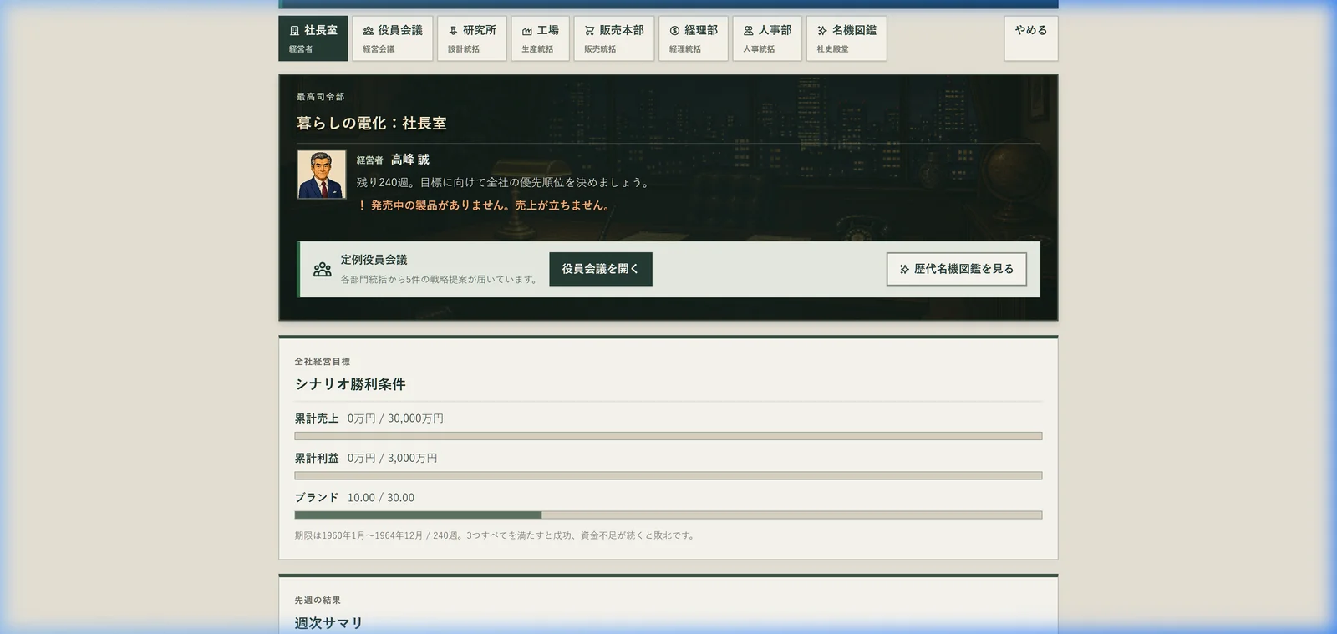Click the 累計売上 progress bar
1337x634 pixels.
click(668, 436)
